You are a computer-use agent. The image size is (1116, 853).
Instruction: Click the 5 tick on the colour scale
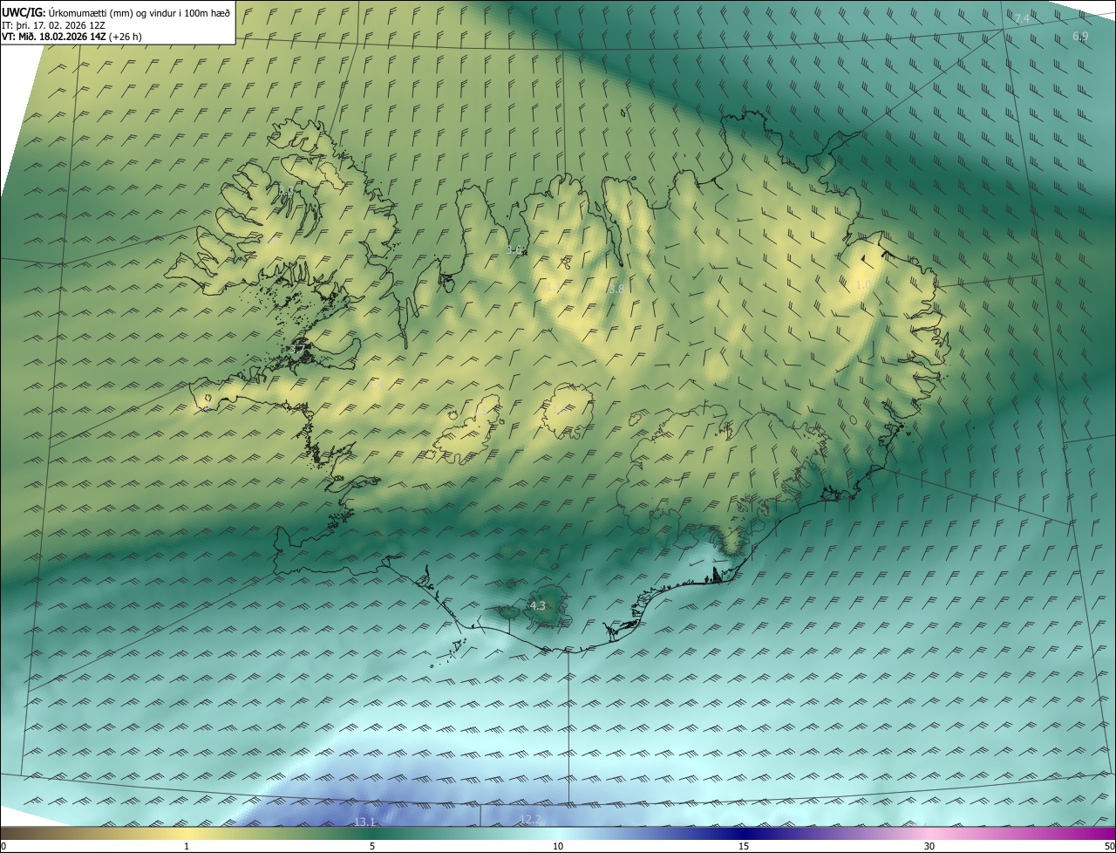point(372,846)
